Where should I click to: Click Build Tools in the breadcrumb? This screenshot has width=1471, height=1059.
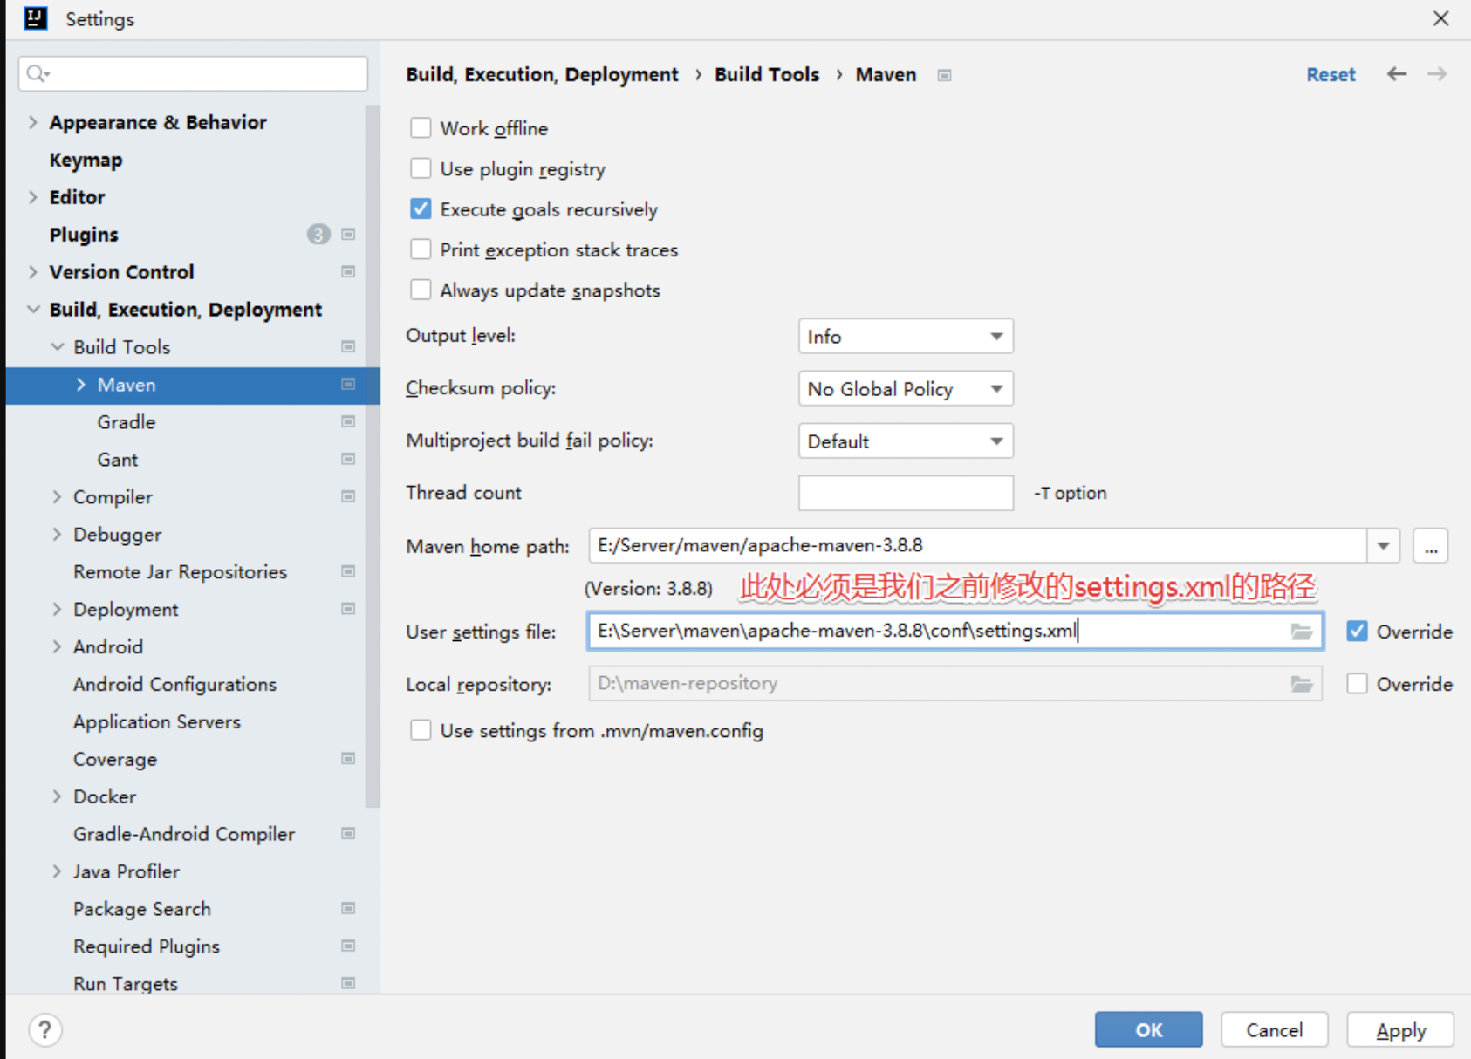click(767, 74)
